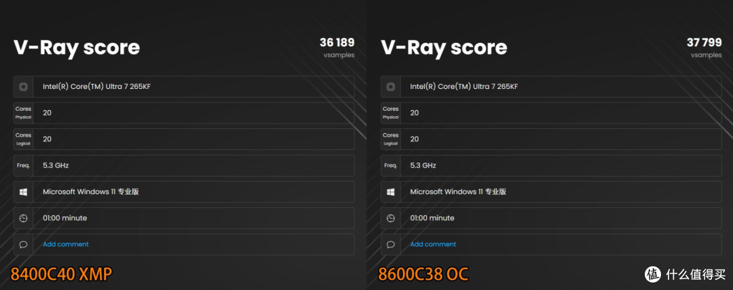
Task: Click left V-Ray score heading
Action: pyautogui.click(x=77, y=48)
